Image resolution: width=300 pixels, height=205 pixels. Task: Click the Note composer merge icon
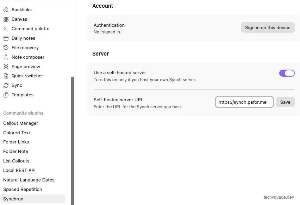tap(6, 57)
